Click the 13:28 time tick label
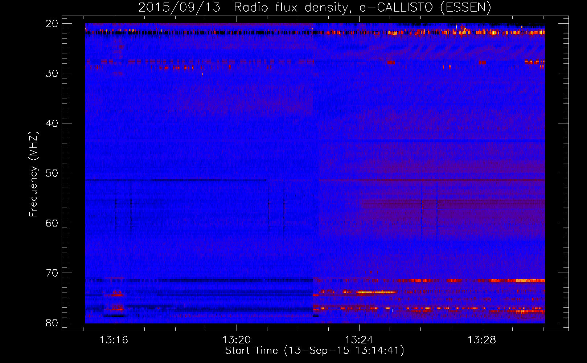Image resolution: width=587 pixels, height=363 pixels. pos(482,340)
